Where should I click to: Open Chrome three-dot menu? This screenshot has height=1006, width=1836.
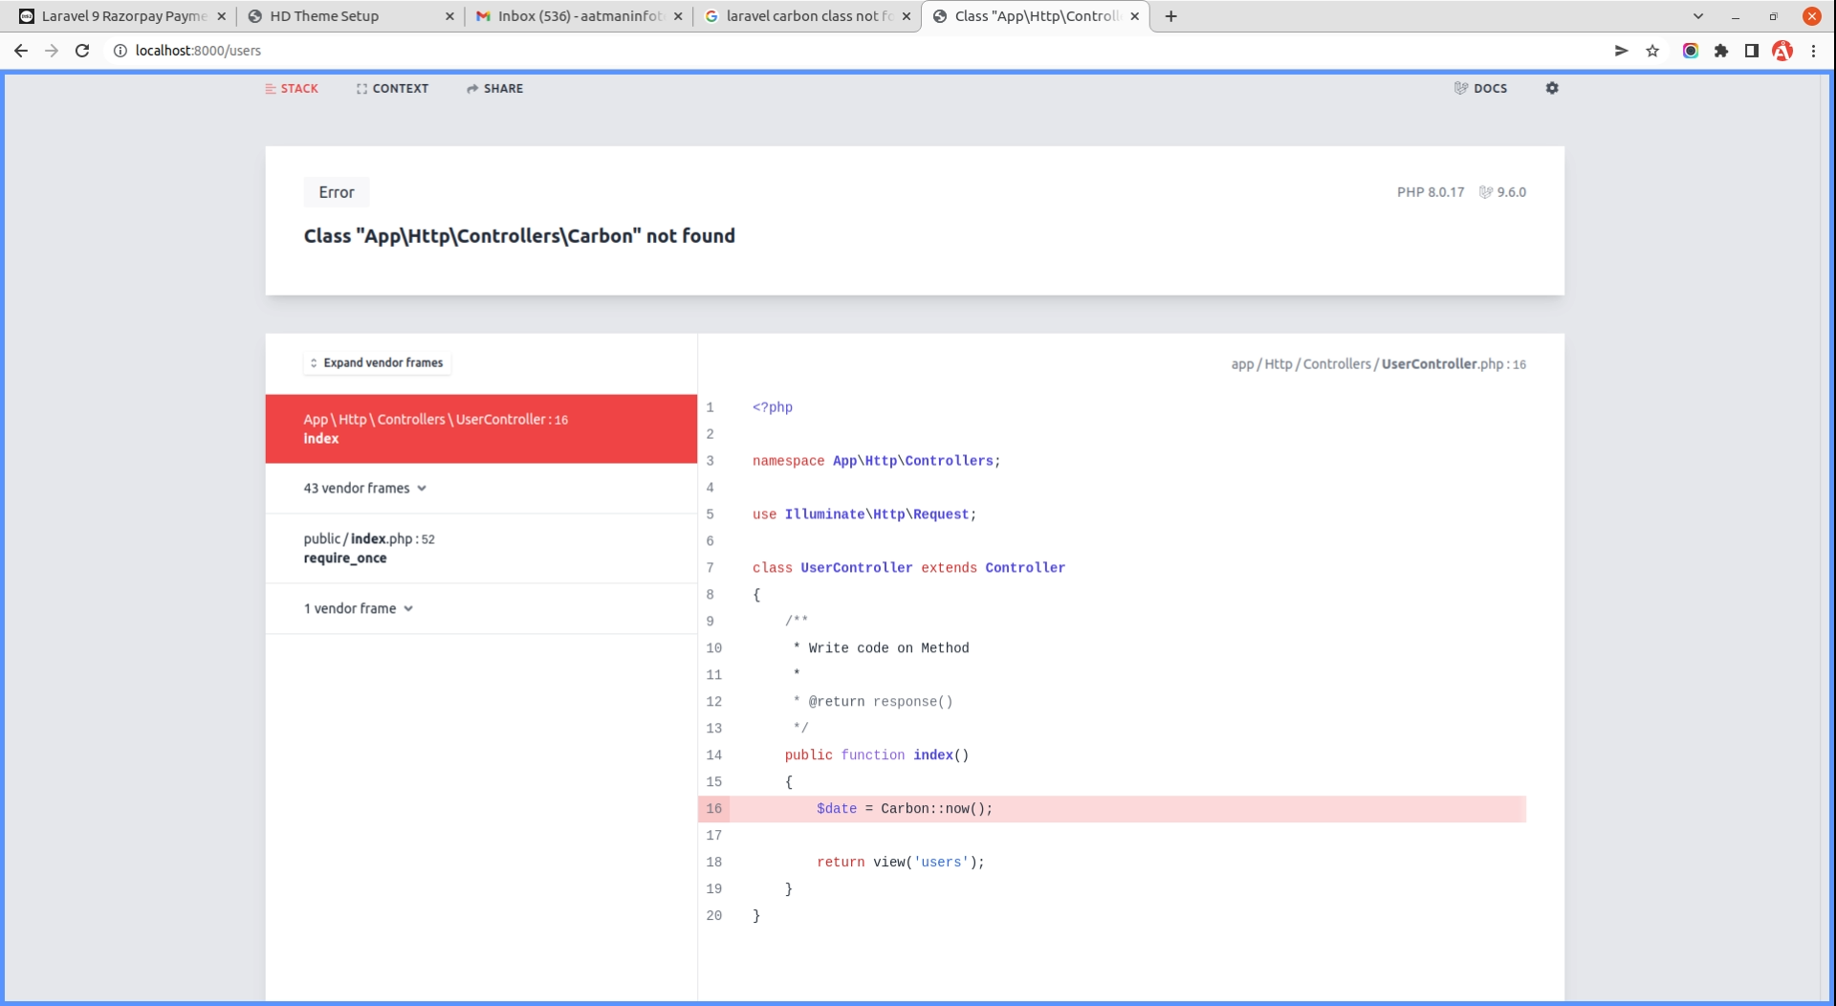[x=1813, y=51]
